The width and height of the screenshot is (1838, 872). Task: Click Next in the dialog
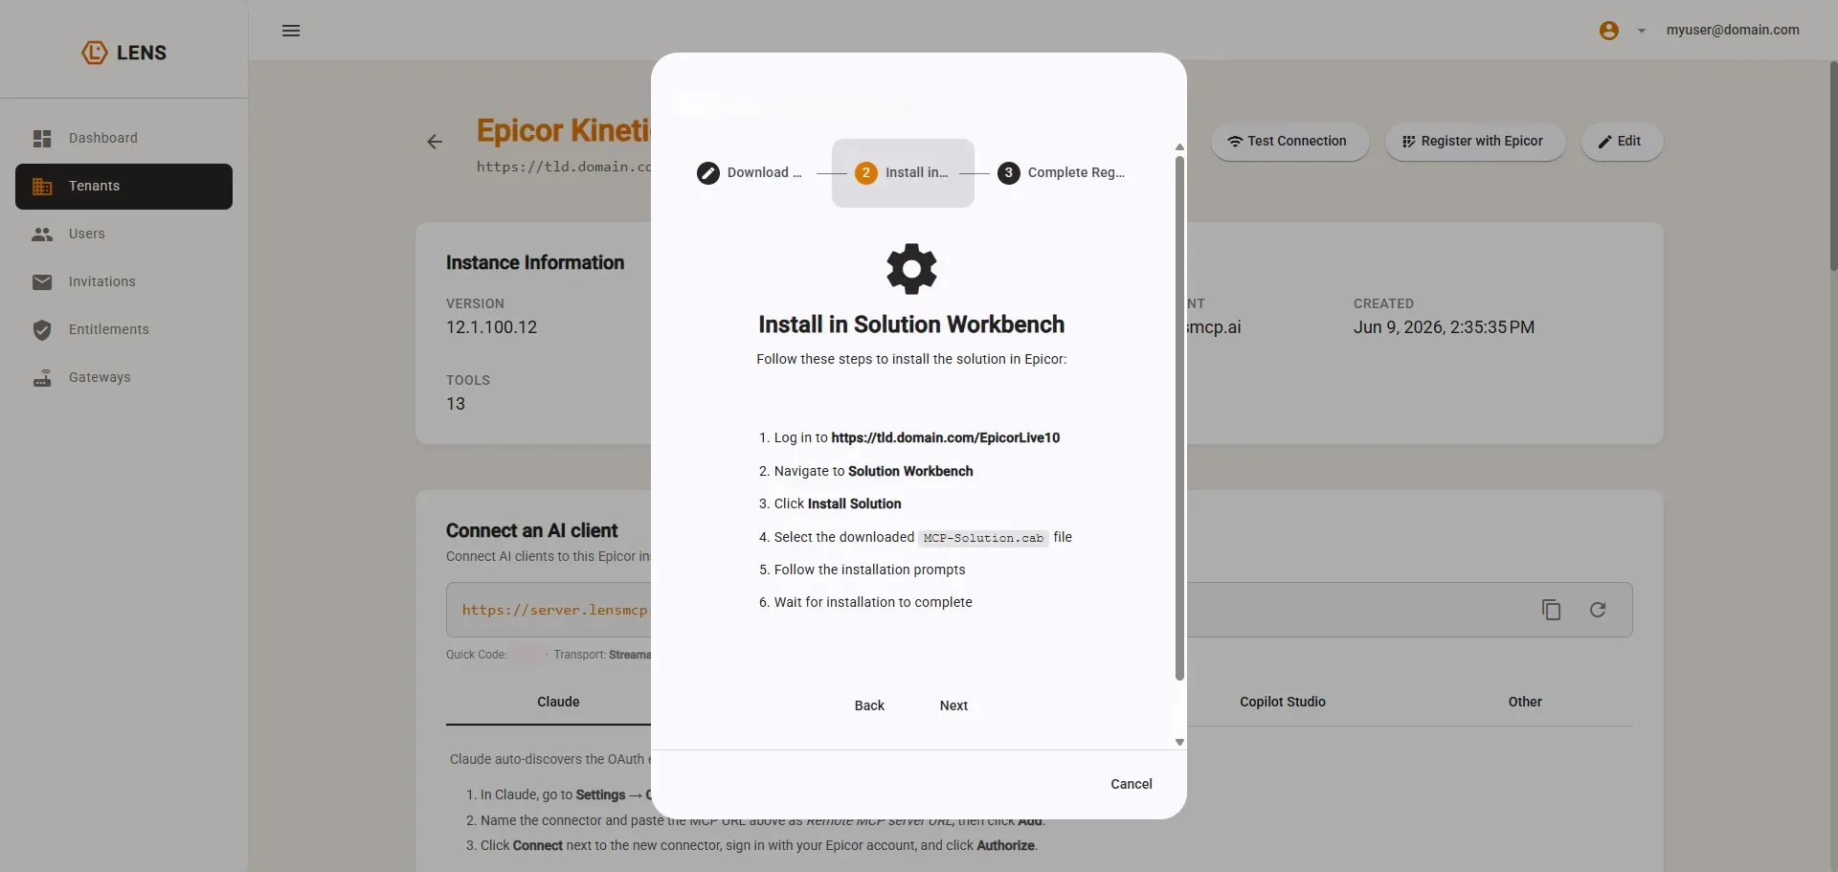coord(953,706)
